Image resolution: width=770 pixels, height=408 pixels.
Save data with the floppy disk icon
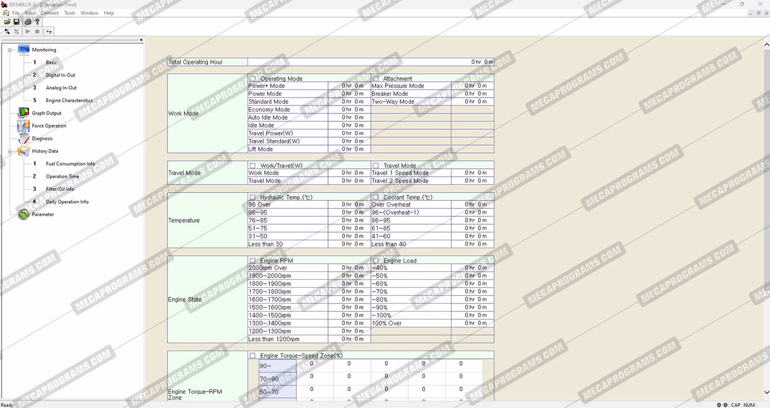[x=17, y=22]
